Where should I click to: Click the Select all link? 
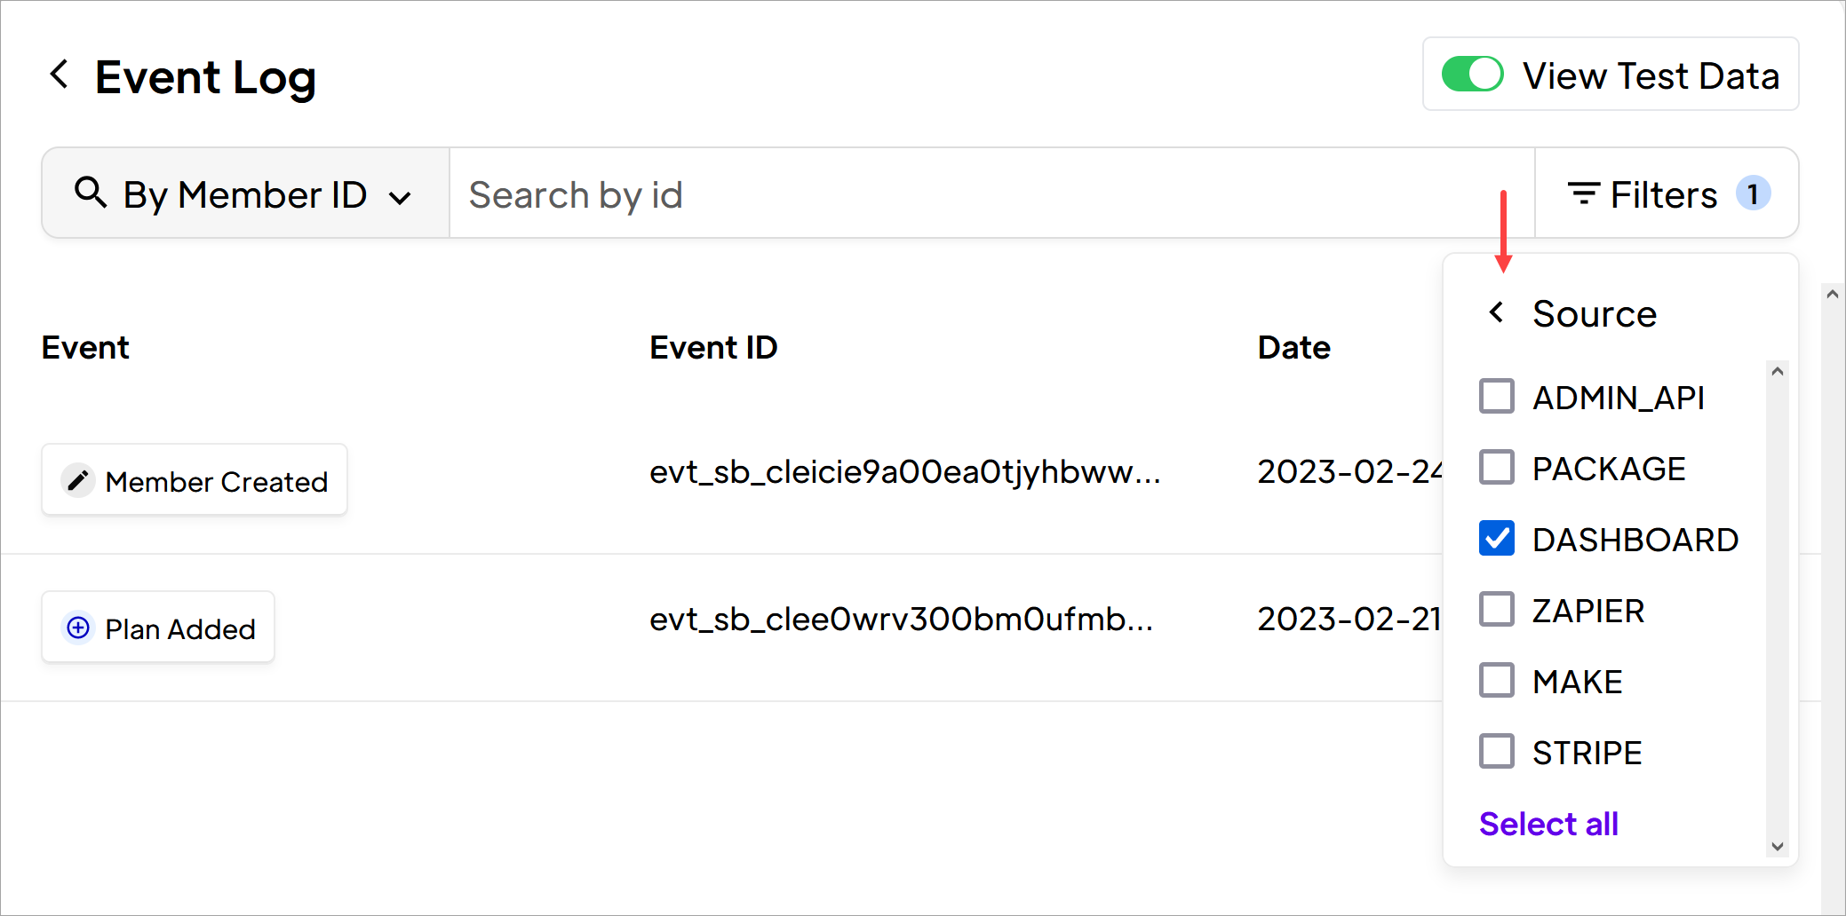tap(1548, 824)
